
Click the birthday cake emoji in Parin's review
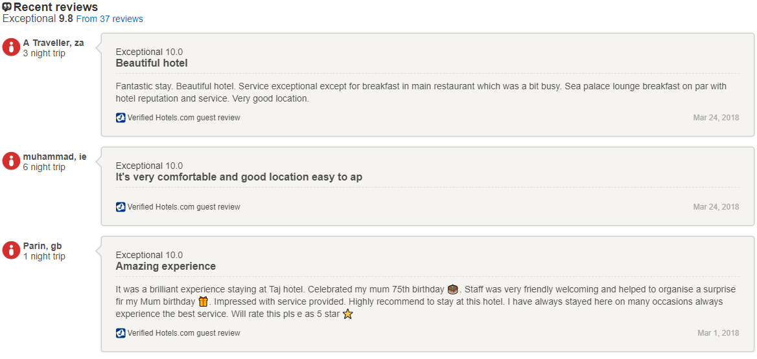tap(453, 289)
